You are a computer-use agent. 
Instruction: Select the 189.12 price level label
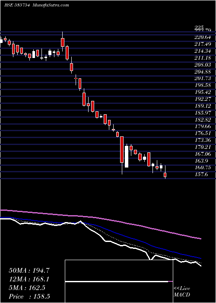pos(203,106)
